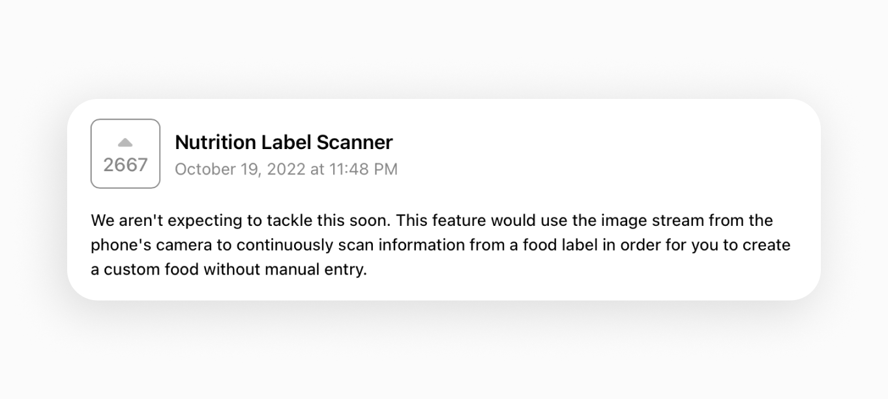Click the October 19, 2022 timestamp
Screen dimensions: 888x399
[x=287, y=169]
